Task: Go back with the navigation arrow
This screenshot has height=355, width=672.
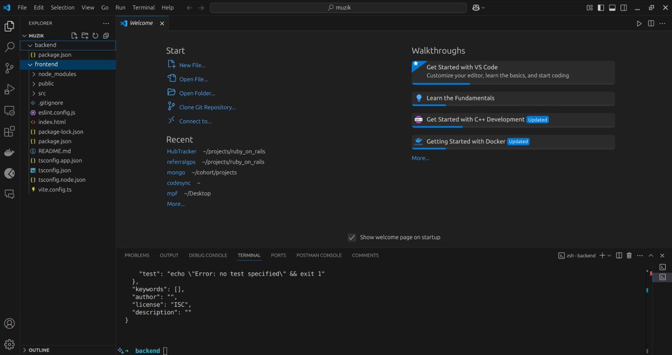Action: [x=189, y=8]
